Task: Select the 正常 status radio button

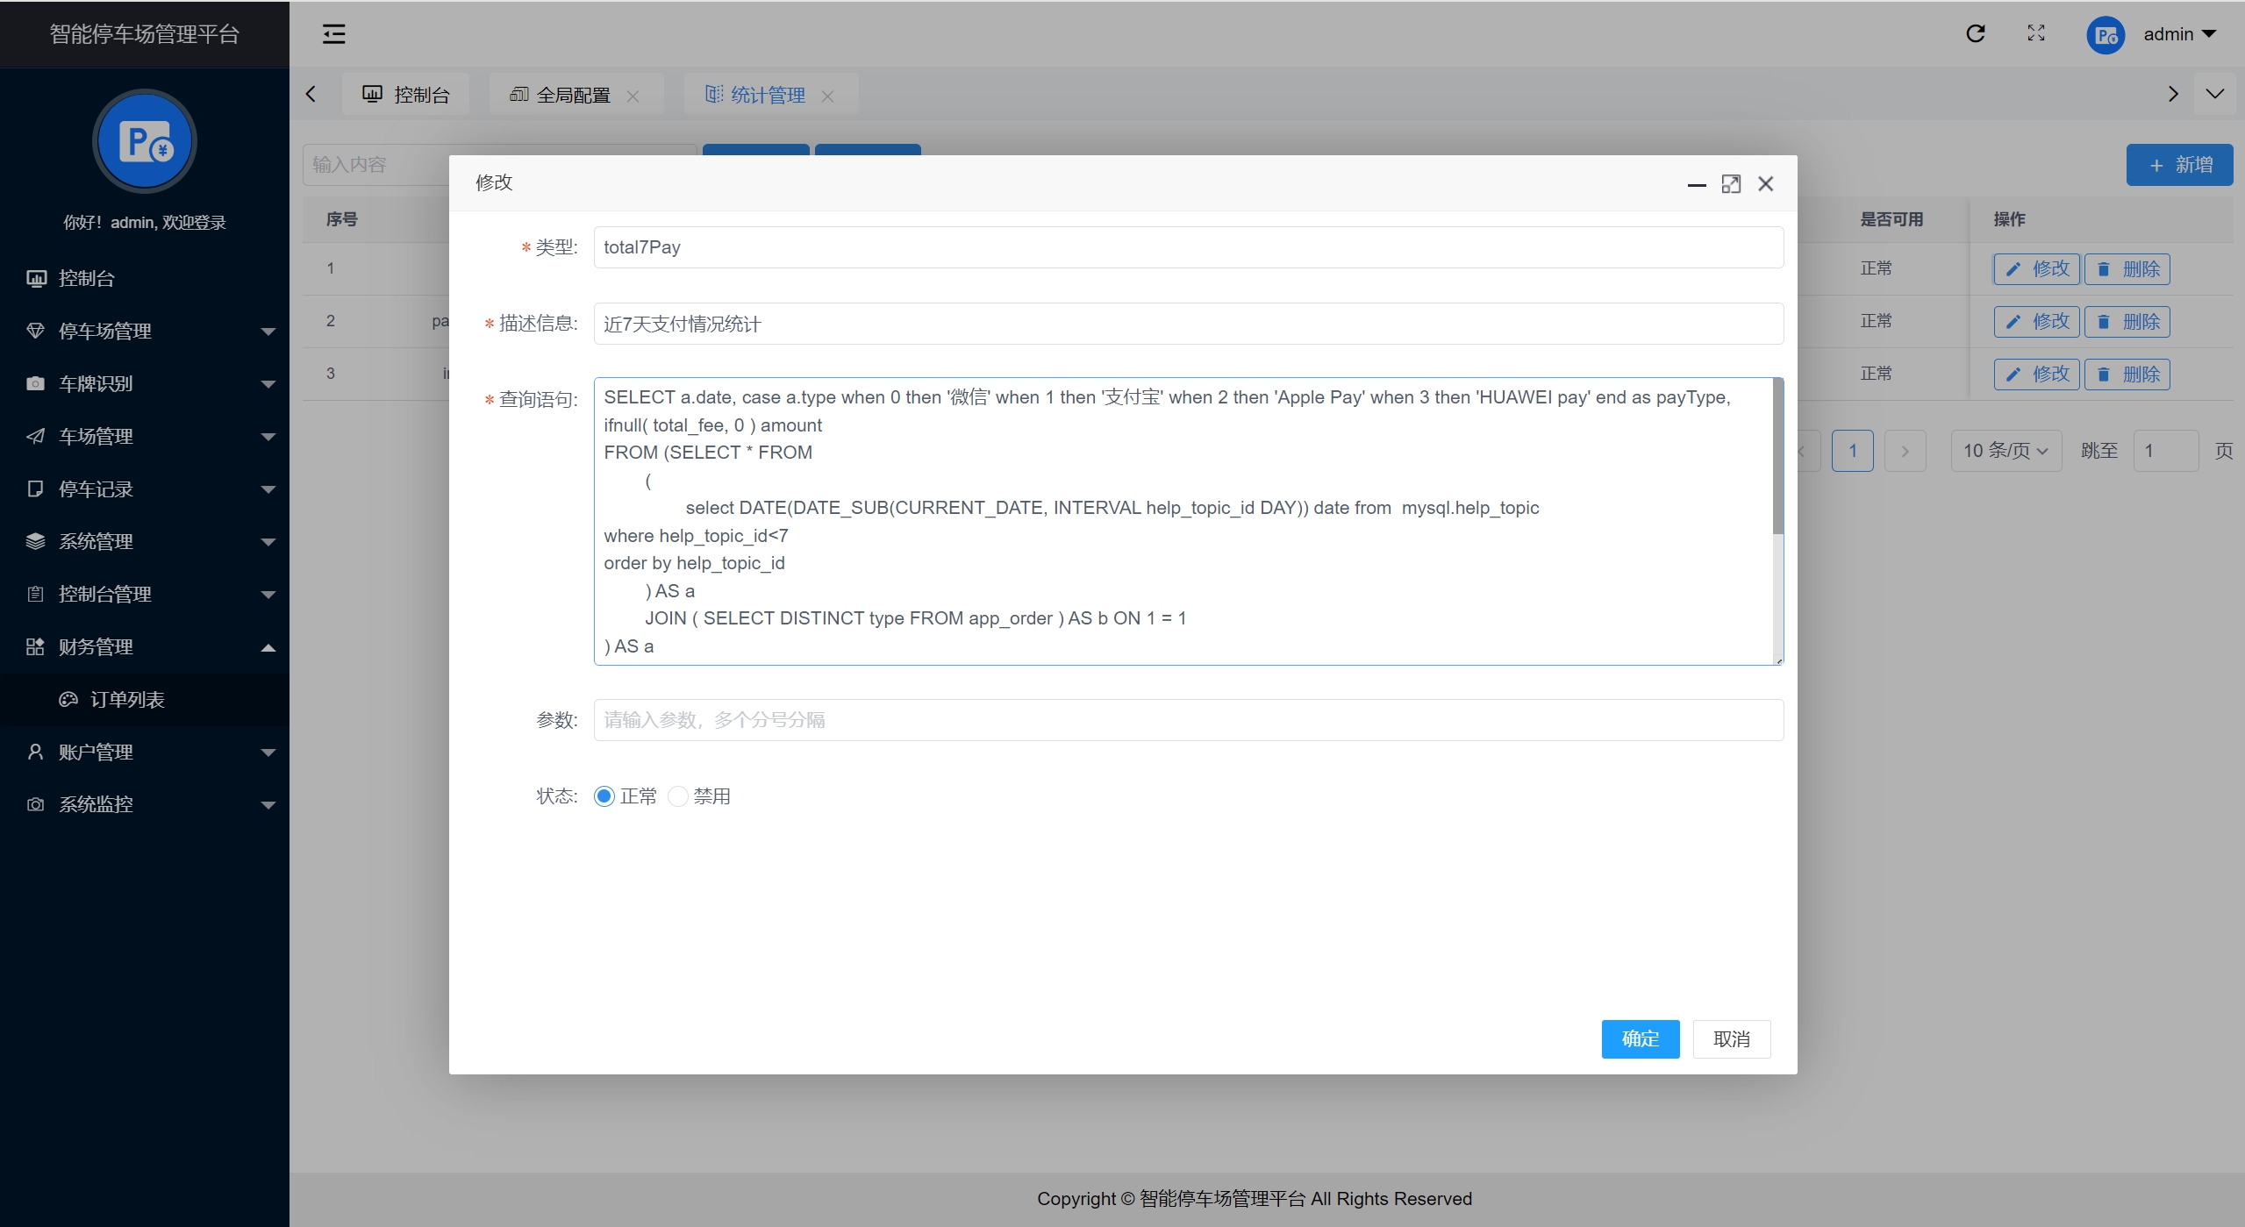Action: [x=604, y=796]
